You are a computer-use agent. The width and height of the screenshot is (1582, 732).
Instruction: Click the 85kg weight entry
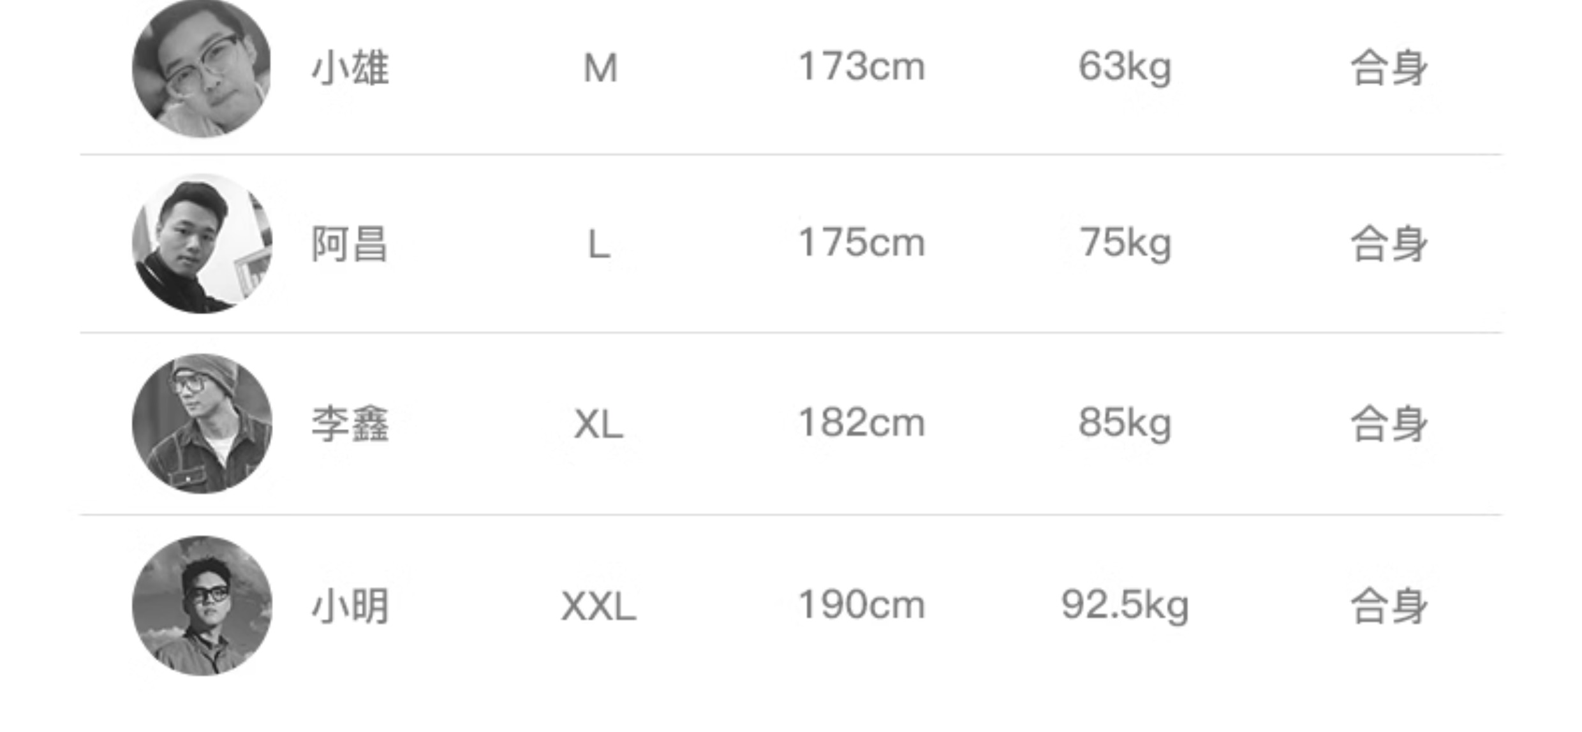[x=1125, y=423]
